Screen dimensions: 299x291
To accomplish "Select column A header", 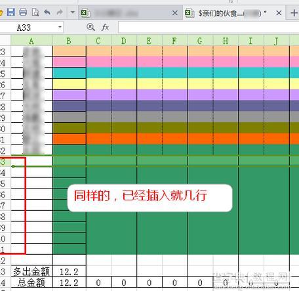I will 31,41.
